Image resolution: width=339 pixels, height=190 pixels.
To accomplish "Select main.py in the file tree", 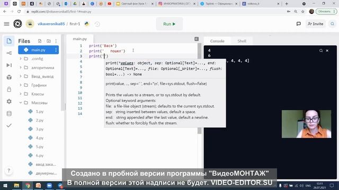I will pos(39,50).
